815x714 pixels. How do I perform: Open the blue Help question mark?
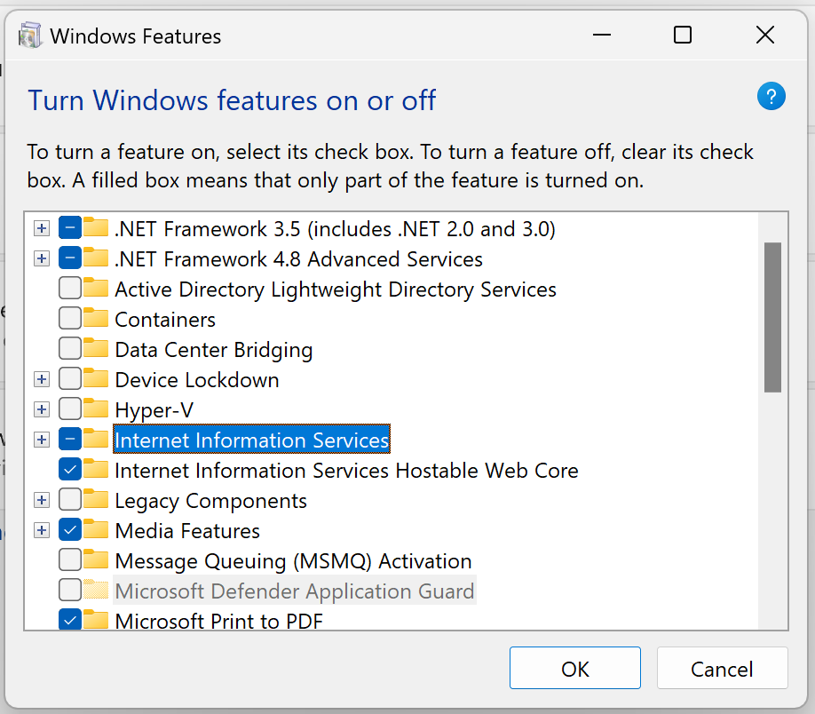771,96
